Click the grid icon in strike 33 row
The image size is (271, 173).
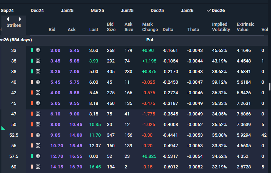click(x=38, y=50)
